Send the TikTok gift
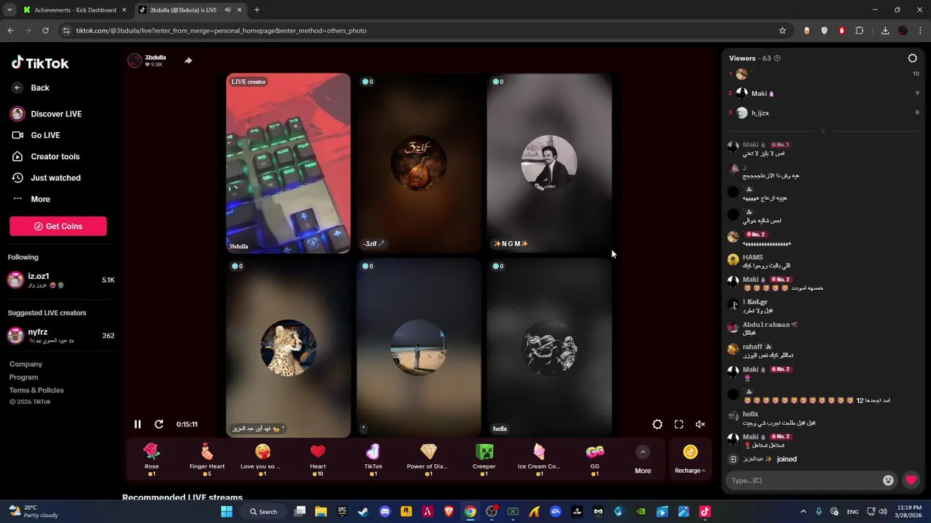This screenshot has height=523, width=931. click(x=373, y=460)
